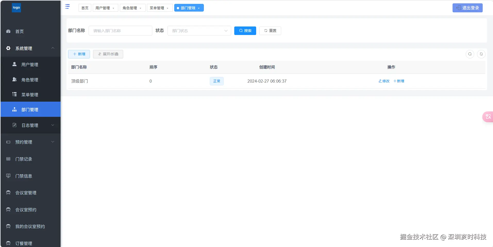
Task: Click the blue 搜索 button
Action: tap(245, 31)
